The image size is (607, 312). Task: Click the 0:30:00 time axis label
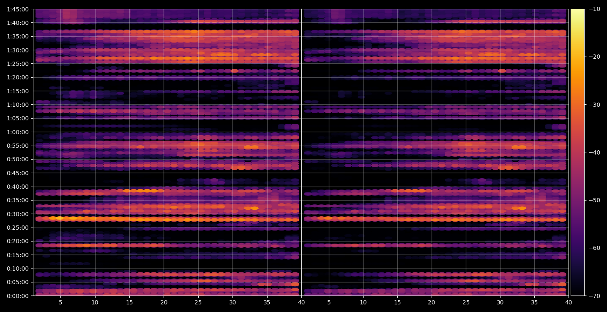[x=18, y=214]
